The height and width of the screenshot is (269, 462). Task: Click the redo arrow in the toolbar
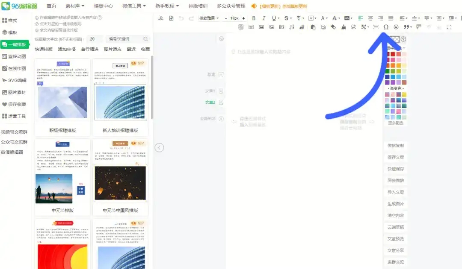(x=191, y=18)
